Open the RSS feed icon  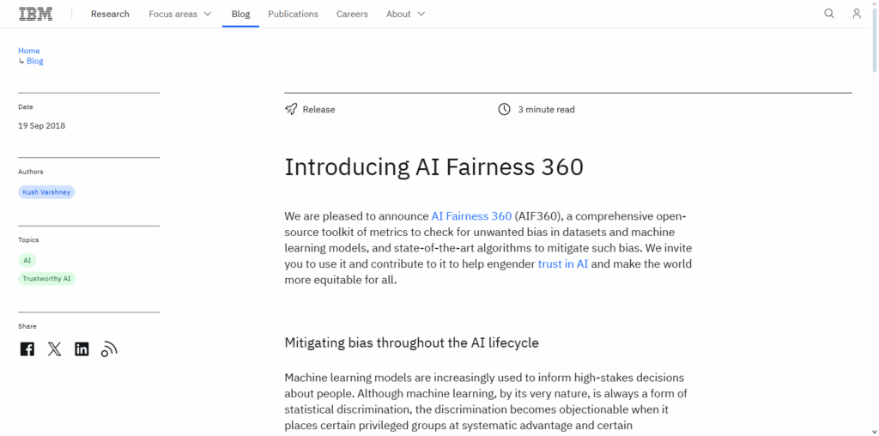[x=109, y=349]
